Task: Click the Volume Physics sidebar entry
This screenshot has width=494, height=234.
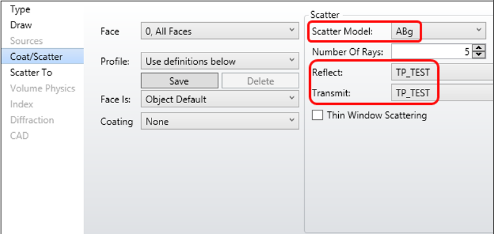Action: (x=43, y=88)
